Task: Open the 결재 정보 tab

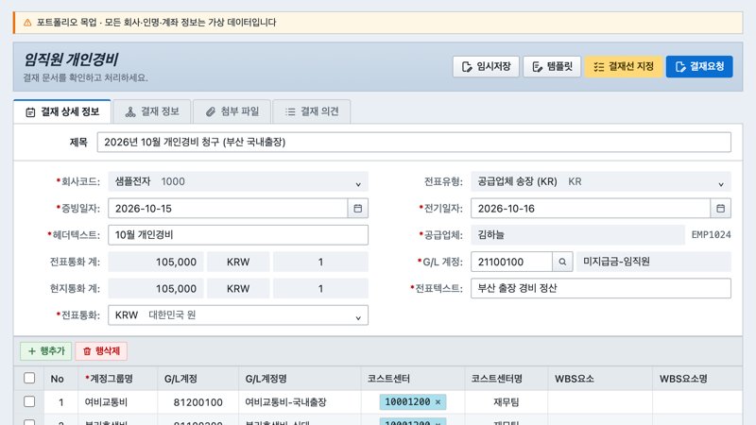Action: 152,111
